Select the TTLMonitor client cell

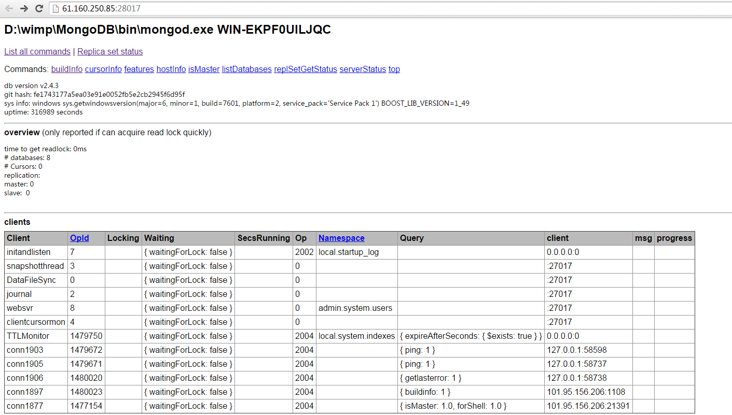(x=36, y=336)
